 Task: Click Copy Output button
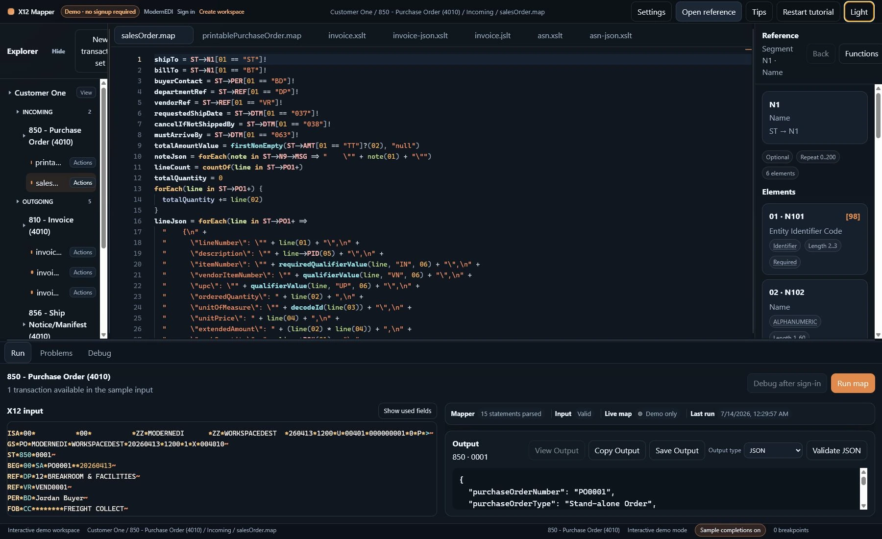tap(617, 450)
